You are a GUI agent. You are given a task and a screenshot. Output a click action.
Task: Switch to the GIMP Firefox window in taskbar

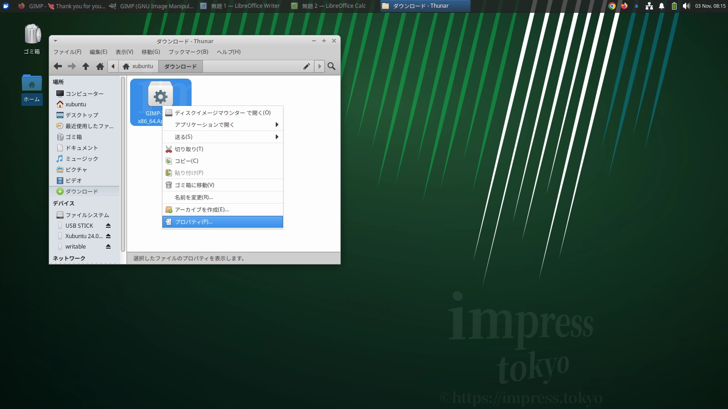pos(61,6)
